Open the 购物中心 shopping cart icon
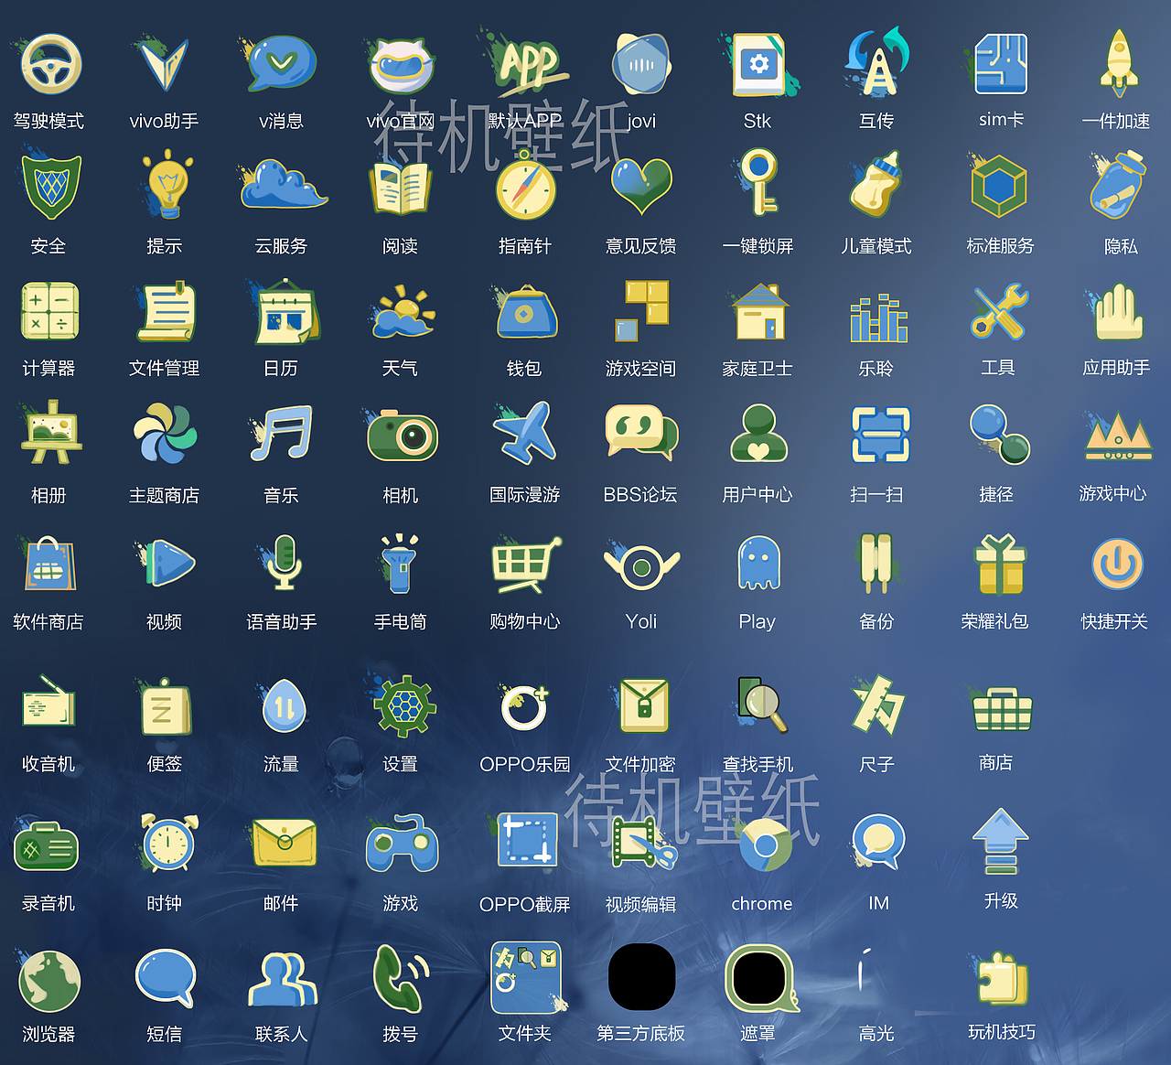Screen dimensions: 1171x1065 (525, 564)
